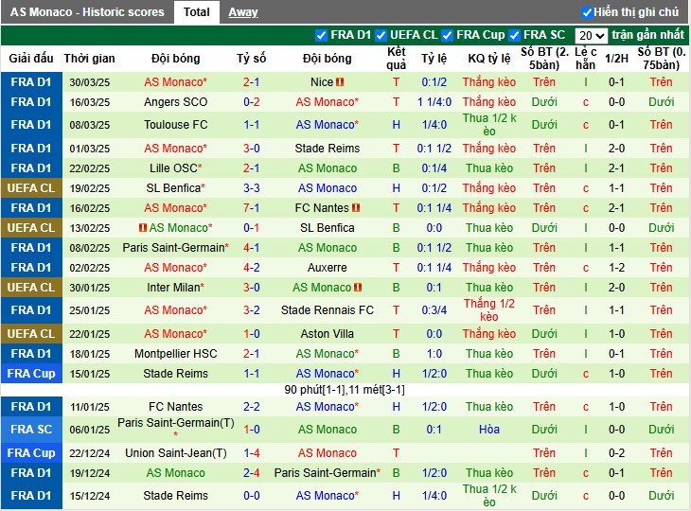This screenshot has width=691, height=511.
Task: Click Stade Rennais FC team name
Action: coord(327,310)
